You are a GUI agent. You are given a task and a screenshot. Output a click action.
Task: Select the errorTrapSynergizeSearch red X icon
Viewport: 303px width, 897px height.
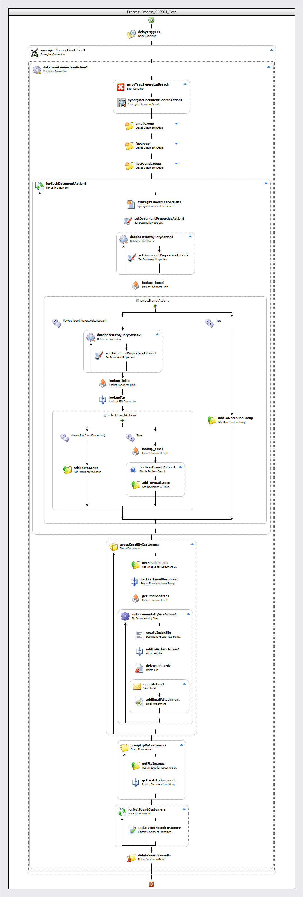(x=120, y=87)
